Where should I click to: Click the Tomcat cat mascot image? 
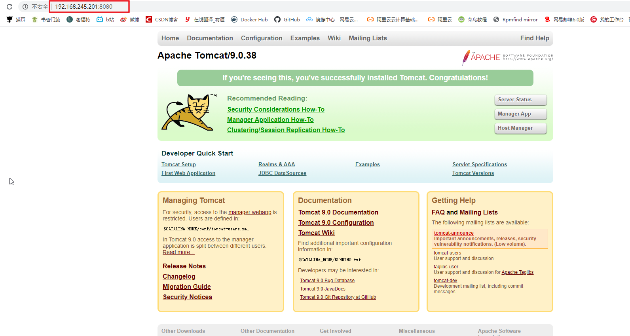189,113
